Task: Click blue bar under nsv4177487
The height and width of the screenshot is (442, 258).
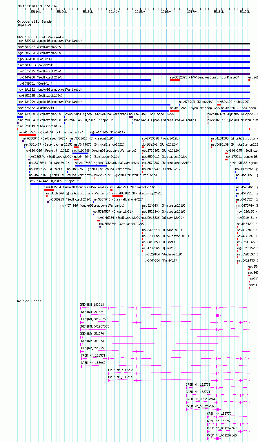Action: (x=91, y=166)
